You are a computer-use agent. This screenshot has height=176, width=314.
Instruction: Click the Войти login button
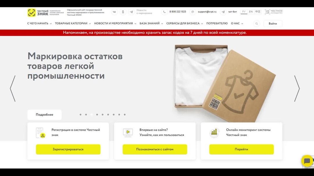click(x=273, y=23)
